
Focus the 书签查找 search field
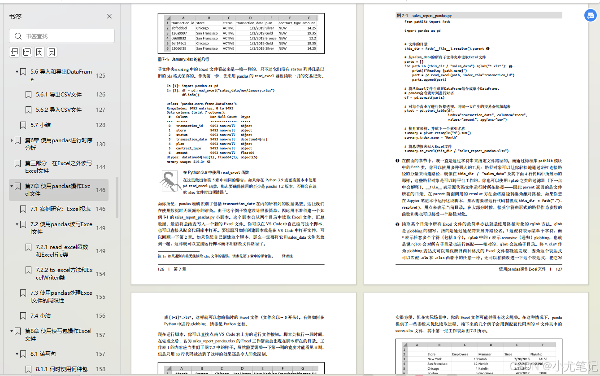62,36
